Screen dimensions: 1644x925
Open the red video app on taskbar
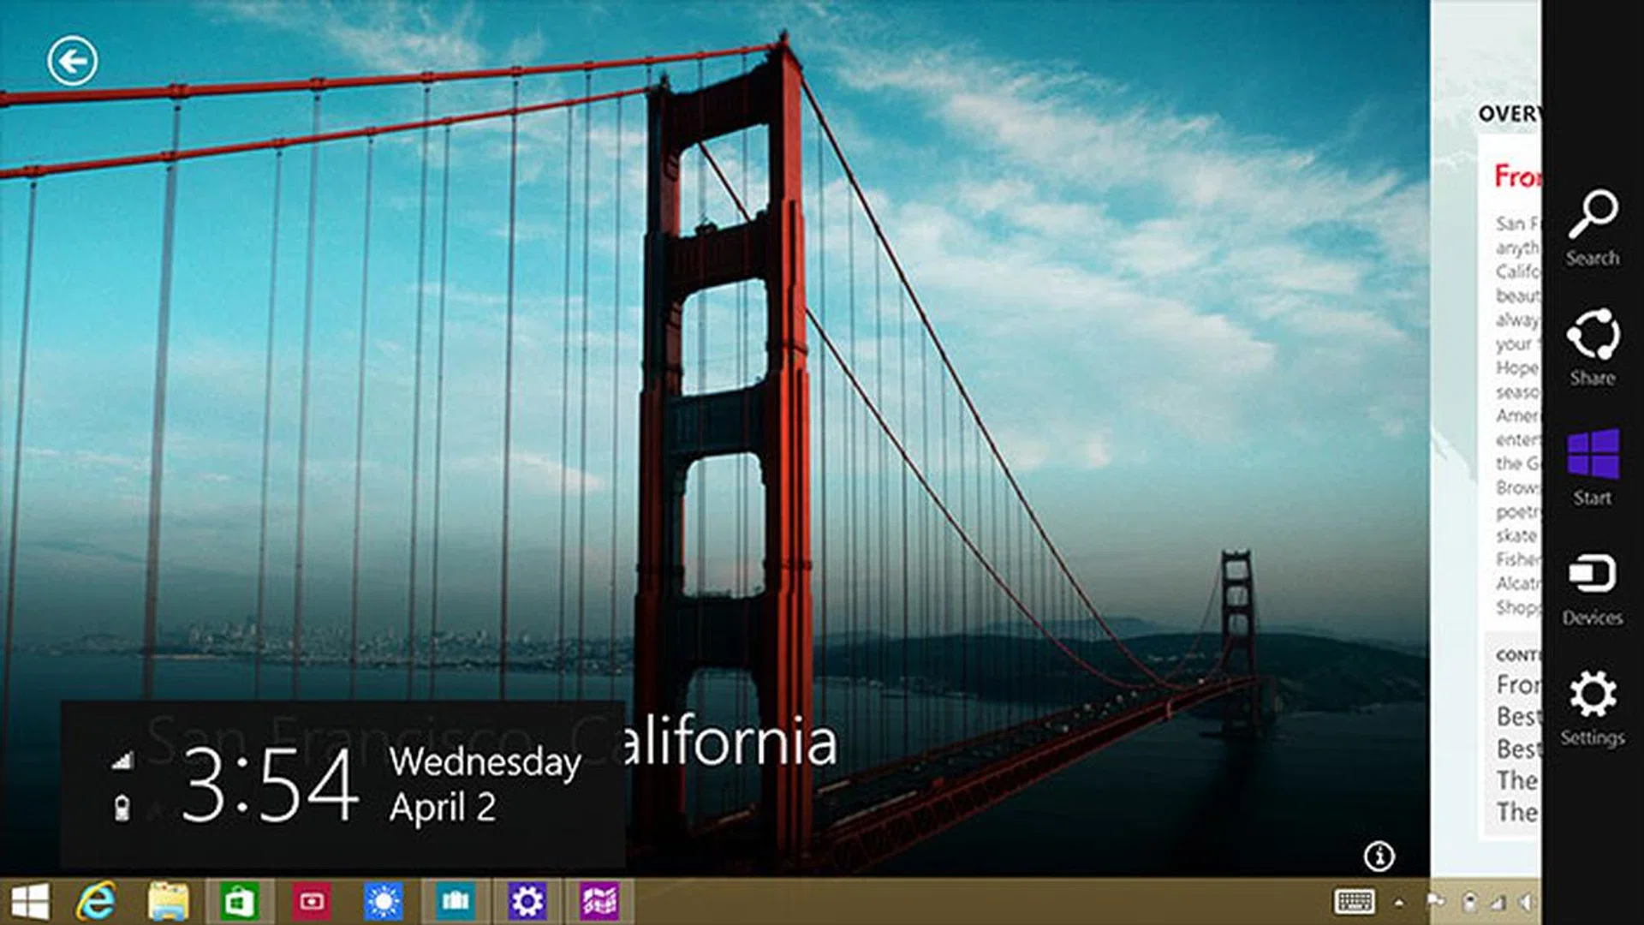312,902
